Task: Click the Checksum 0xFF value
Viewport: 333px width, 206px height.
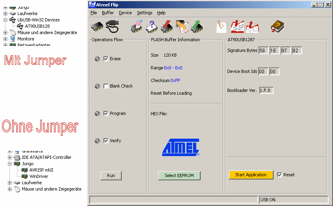Action: point(175,81)
